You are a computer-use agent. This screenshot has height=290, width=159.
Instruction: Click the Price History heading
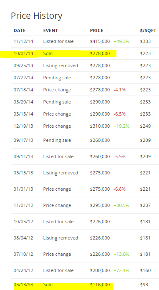point(36,16)
